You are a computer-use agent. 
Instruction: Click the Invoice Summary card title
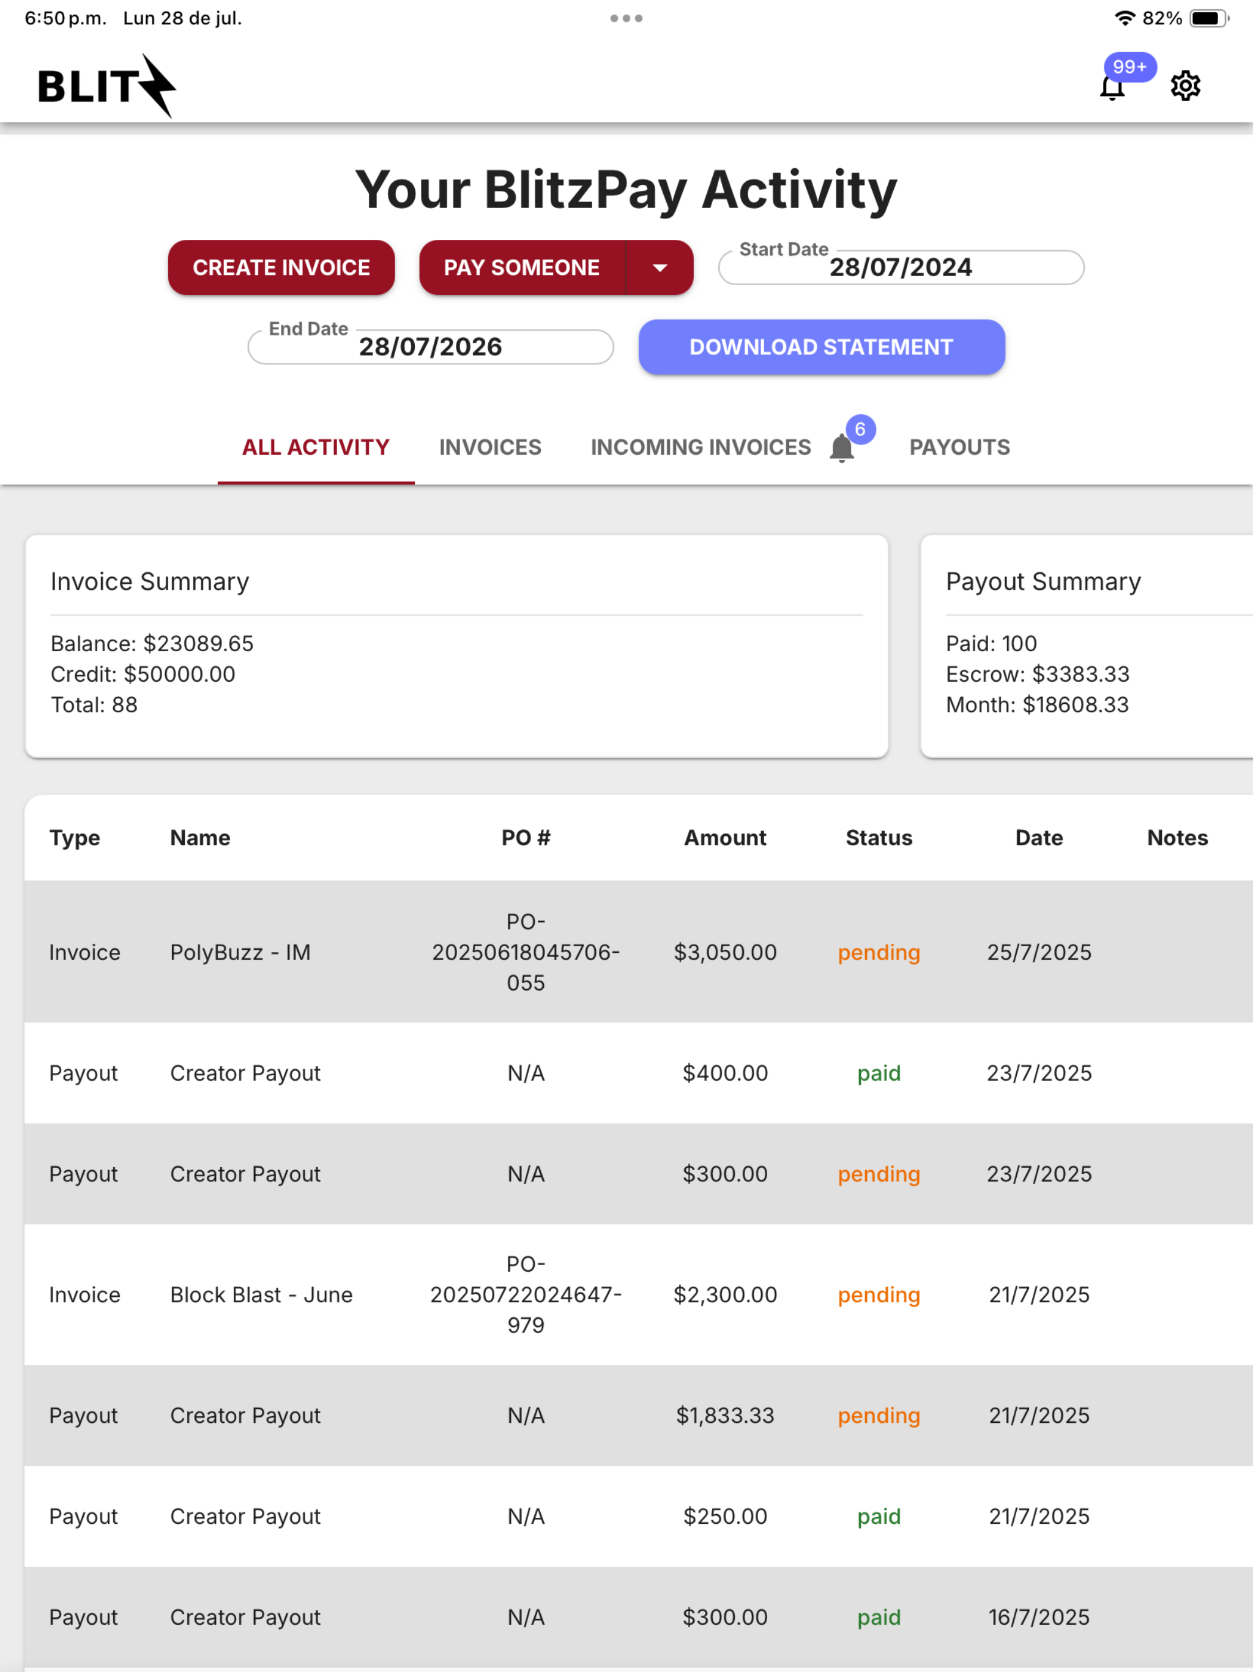[150, 581]
